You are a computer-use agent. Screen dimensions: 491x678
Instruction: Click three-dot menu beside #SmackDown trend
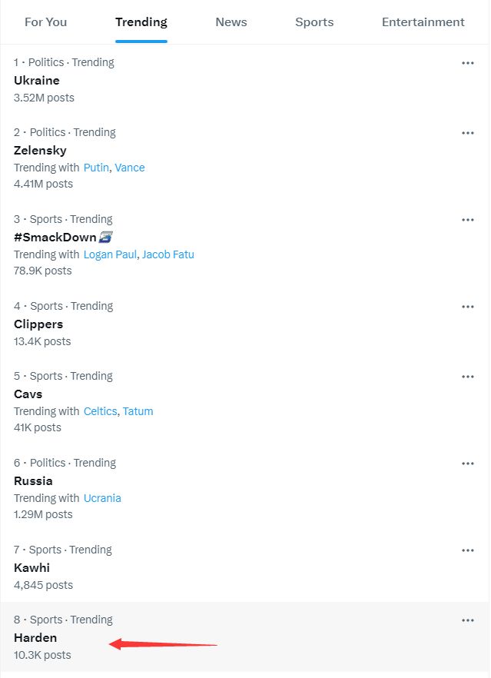tap(468, 220)
